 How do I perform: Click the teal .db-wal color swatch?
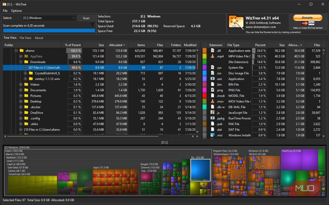tap(205, 107)
